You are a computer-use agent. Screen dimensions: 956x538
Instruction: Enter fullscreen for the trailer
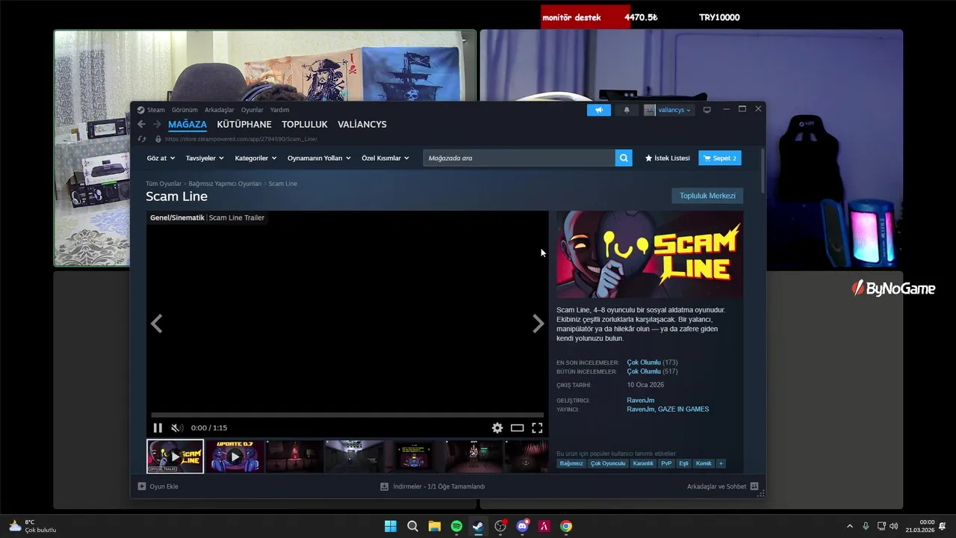click(537, 428)
